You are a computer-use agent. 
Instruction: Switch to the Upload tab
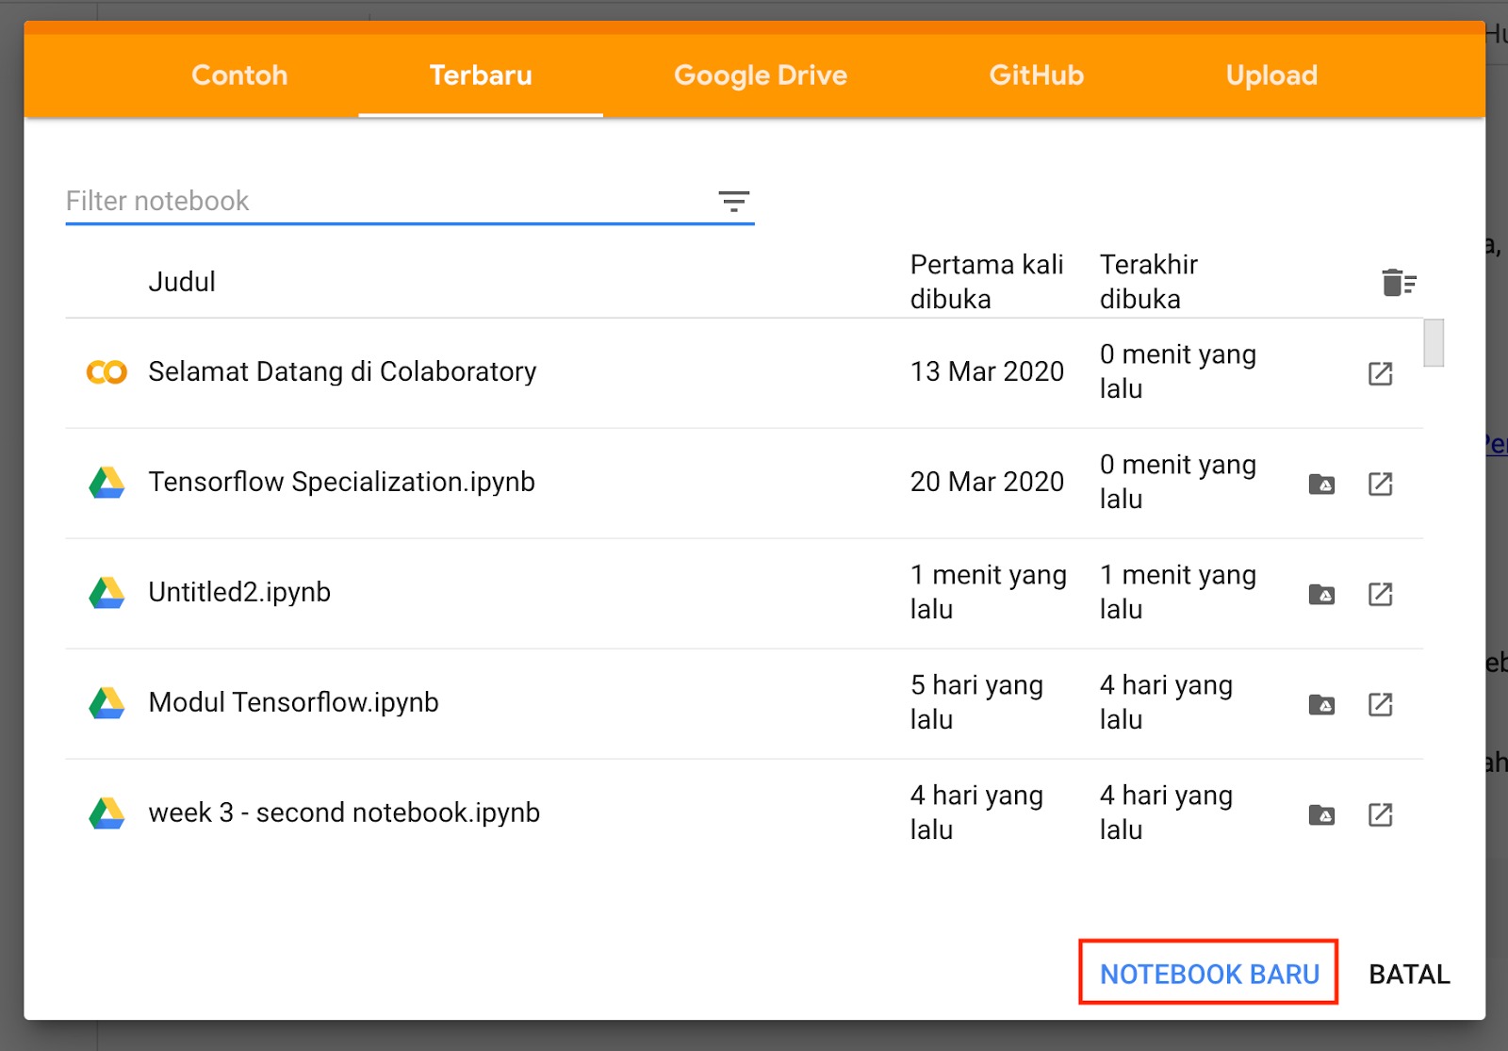pos(1271,75)
